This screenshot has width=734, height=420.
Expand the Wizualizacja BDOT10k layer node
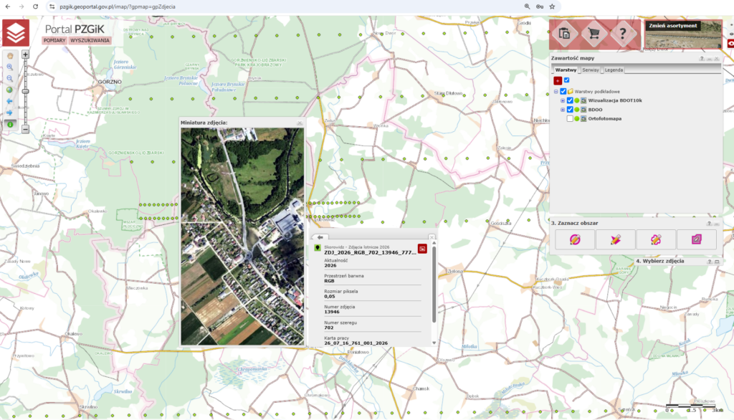pyautogui.click(x=563, y=100)
